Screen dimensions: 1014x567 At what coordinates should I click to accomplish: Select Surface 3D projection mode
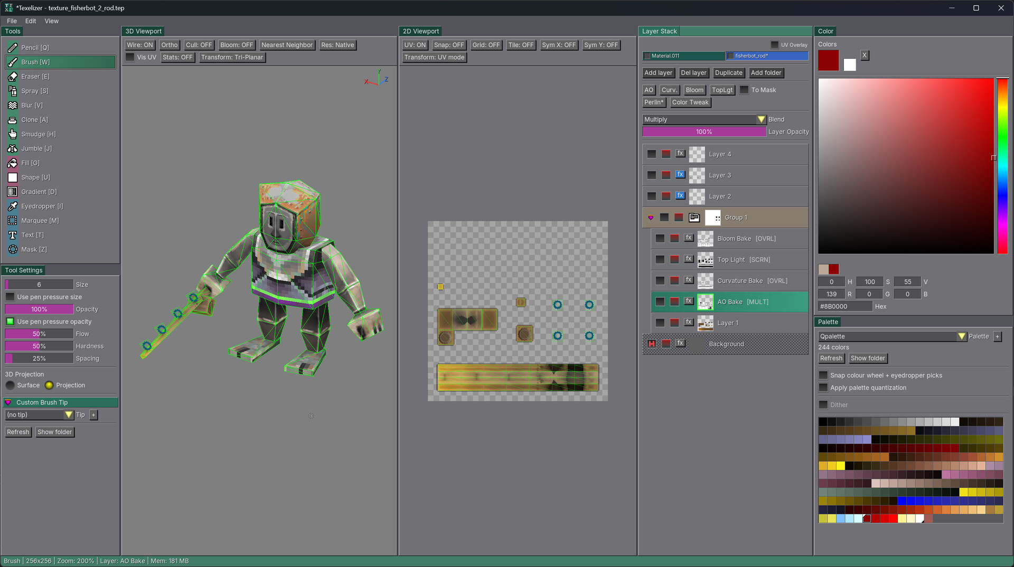coord(10,385)
